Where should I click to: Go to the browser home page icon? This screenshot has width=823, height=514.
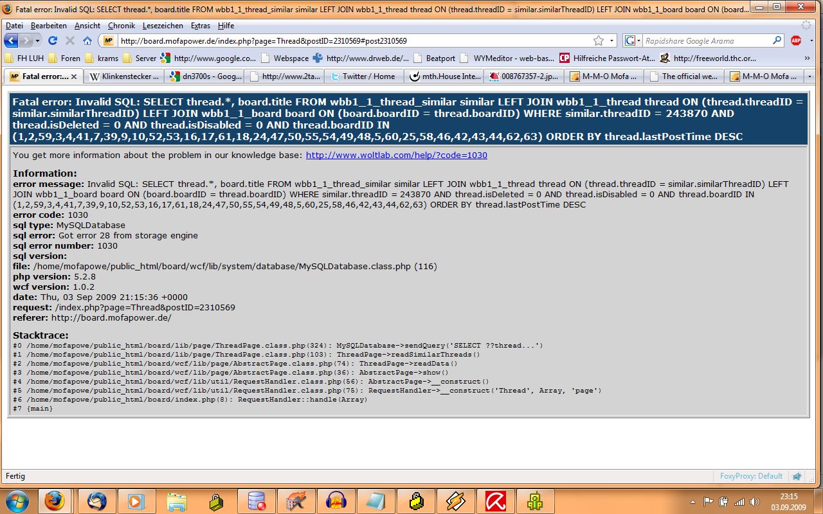(x=87, y=40)
